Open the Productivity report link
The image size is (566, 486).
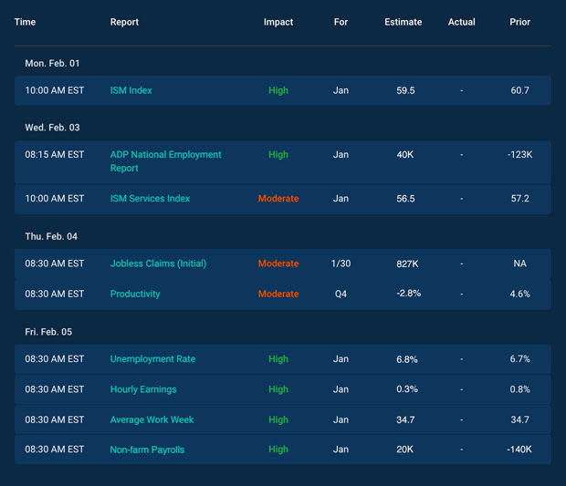tap(135, 294)
